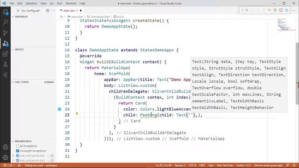
Task: Pause the debug session
Action: pyautogui.click(x=247, y=10)
